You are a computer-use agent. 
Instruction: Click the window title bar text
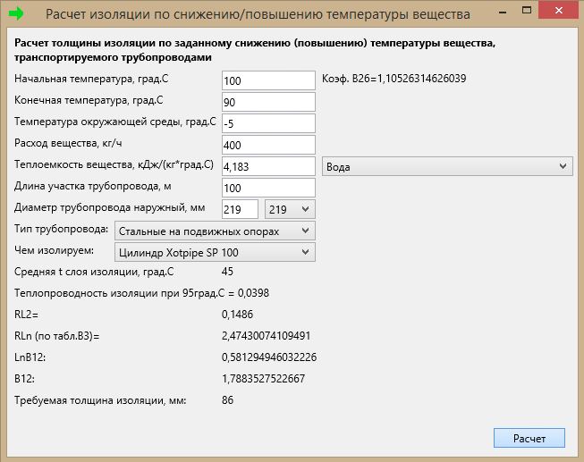(258, 14)
